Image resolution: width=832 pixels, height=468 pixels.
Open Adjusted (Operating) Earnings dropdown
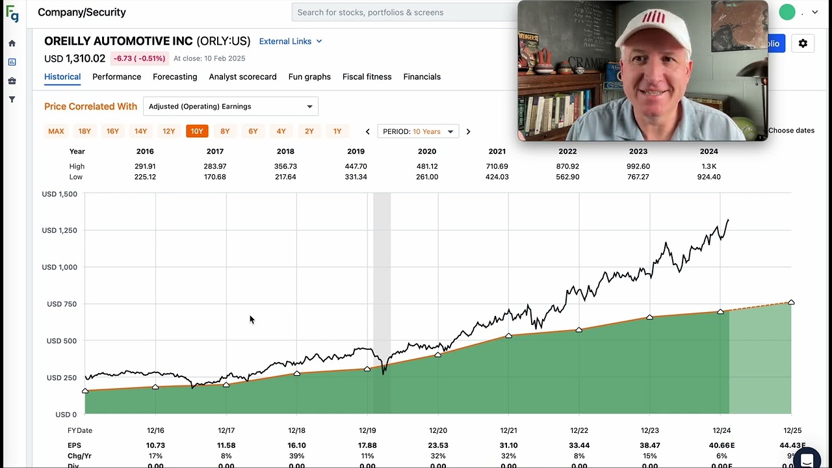[x=230, y=107]
